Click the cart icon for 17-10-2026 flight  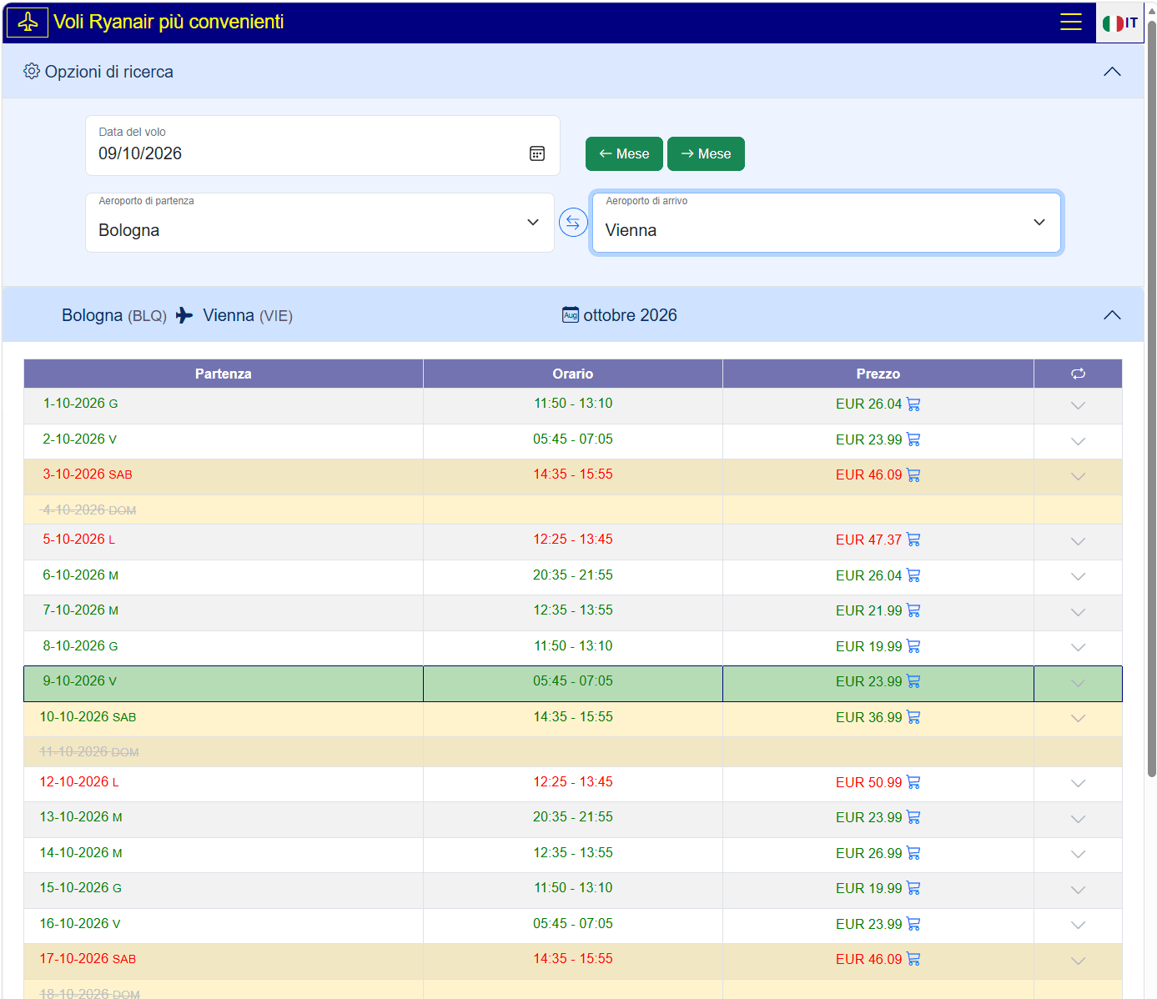[913, 960]
